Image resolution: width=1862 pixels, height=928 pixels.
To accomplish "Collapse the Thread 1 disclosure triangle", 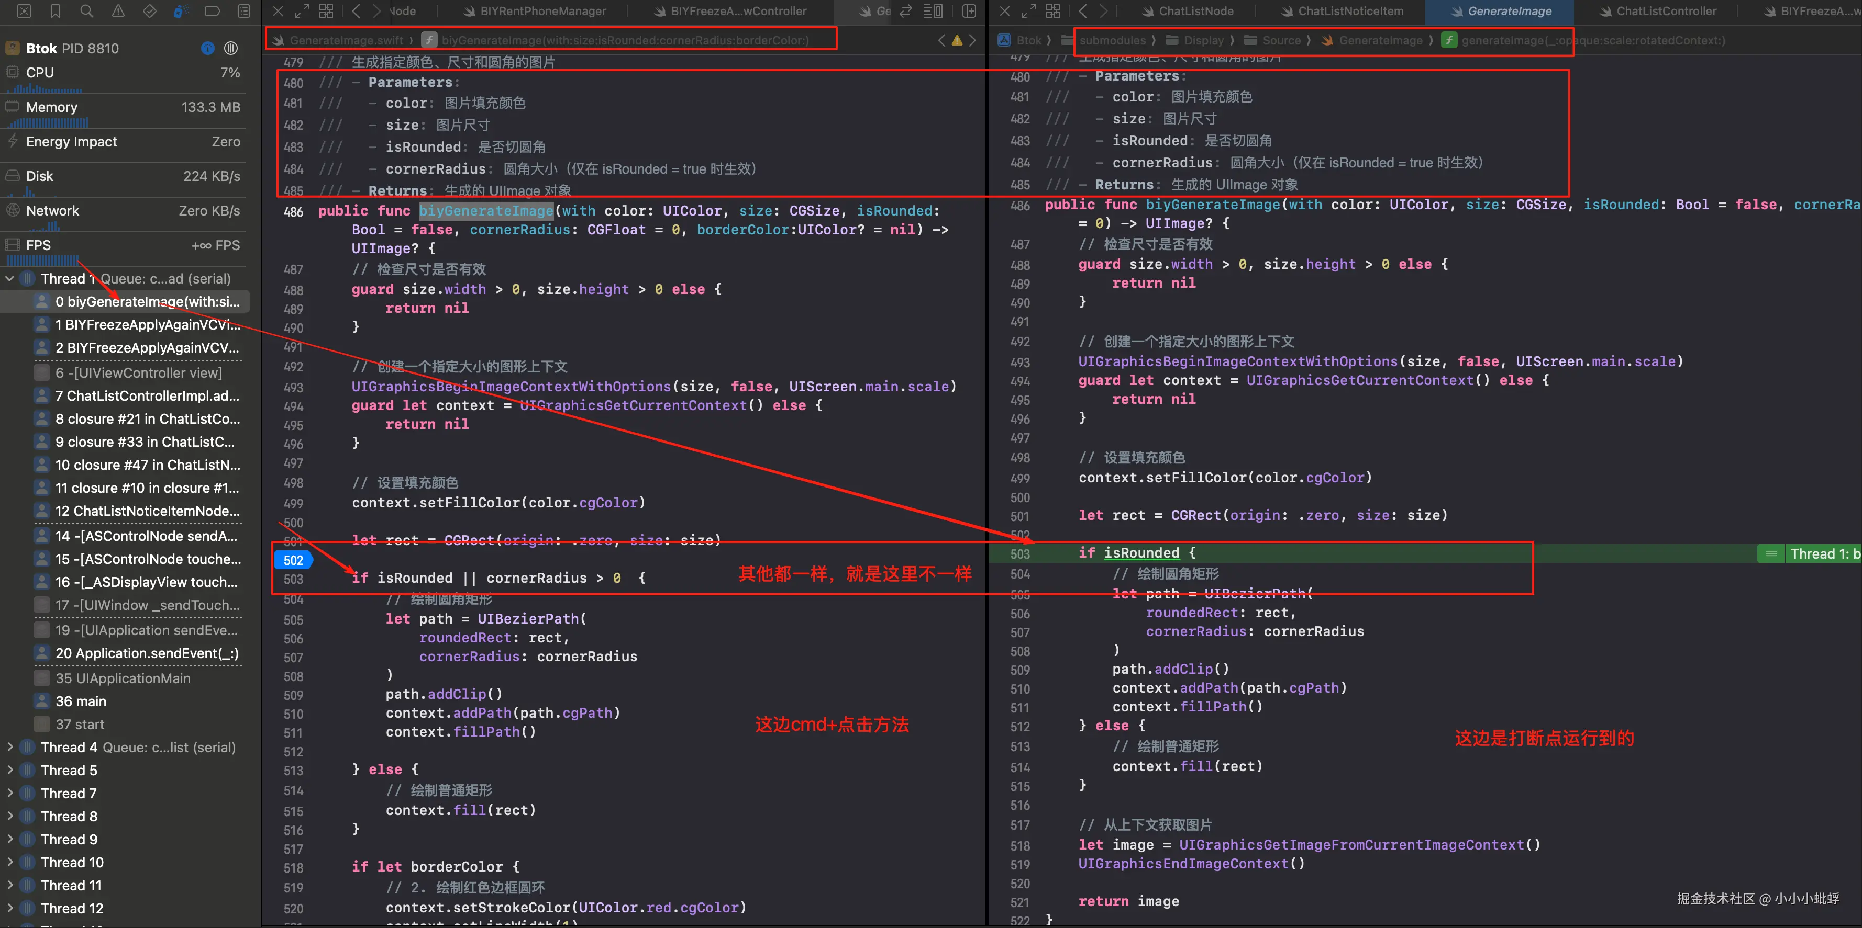I will pyautogui.click(x=10, y=279).
